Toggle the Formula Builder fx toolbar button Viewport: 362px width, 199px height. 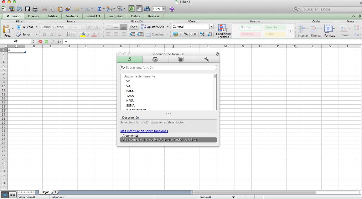(x=131, y=9)
